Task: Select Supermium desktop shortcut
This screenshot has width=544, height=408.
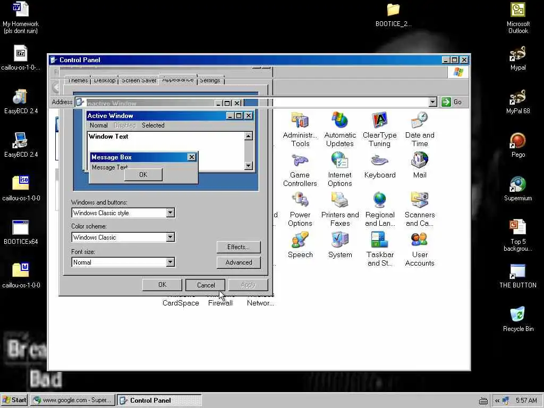Action: click(517, 189)
